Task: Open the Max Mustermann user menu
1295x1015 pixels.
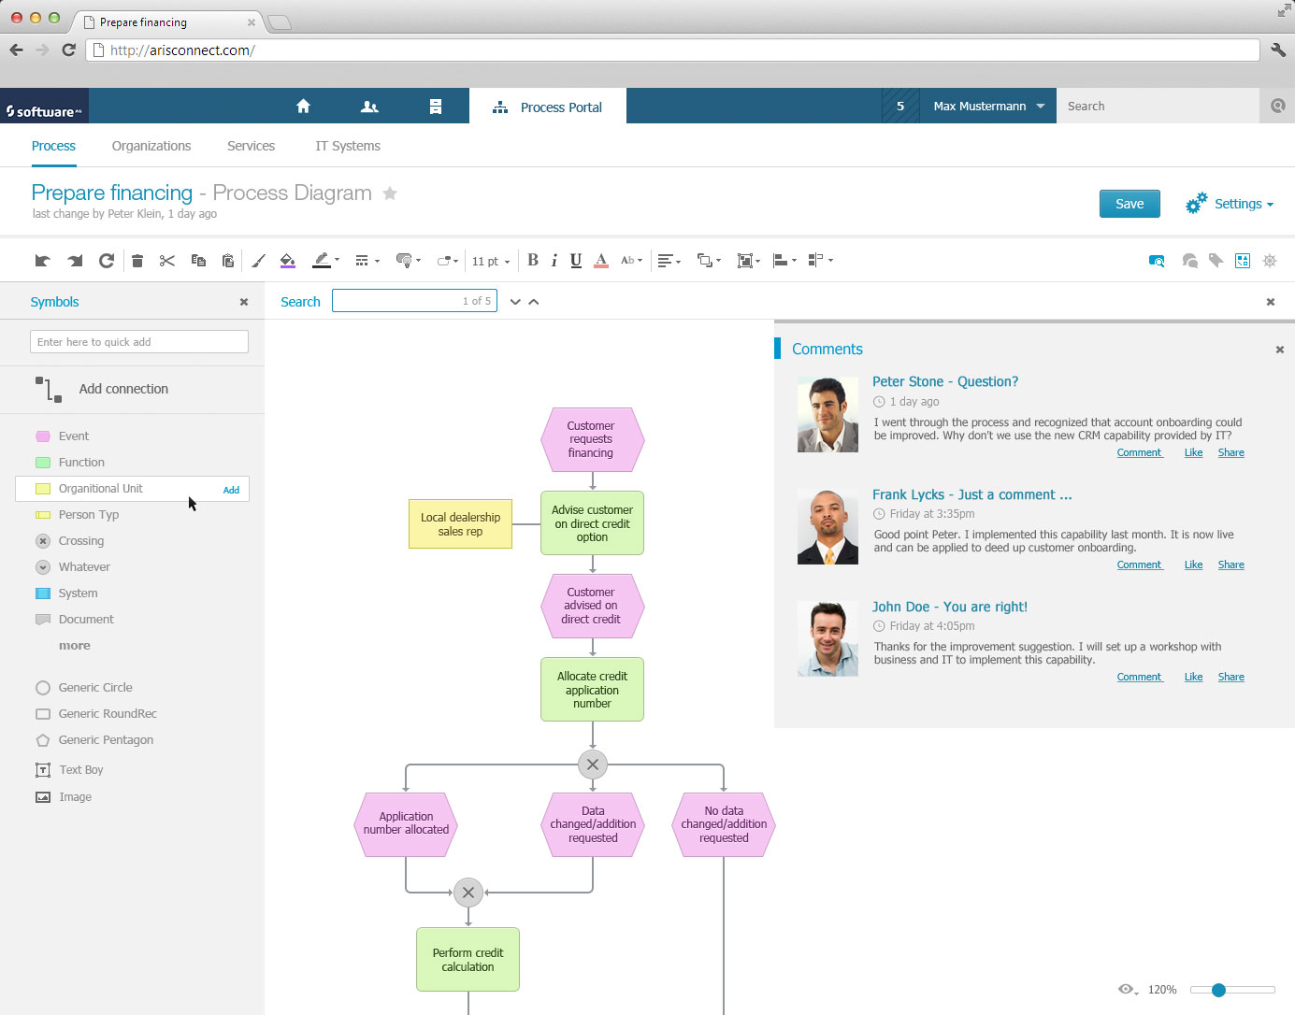Action: coord(988,107)
